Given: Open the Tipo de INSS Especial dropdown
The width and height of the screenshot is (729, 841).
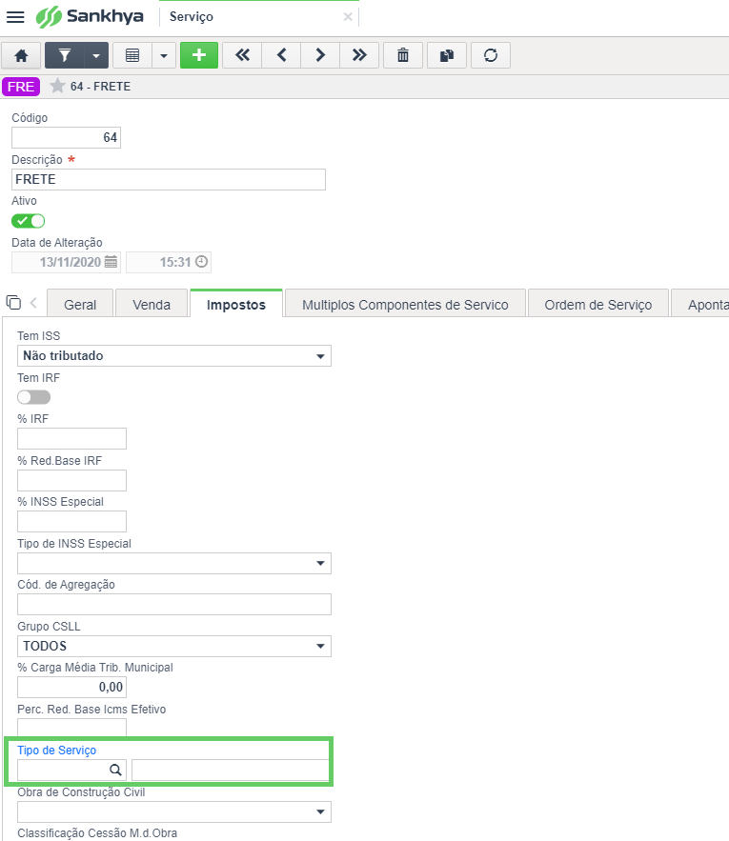Looking at the screenshot, I should tap(174, 563).
